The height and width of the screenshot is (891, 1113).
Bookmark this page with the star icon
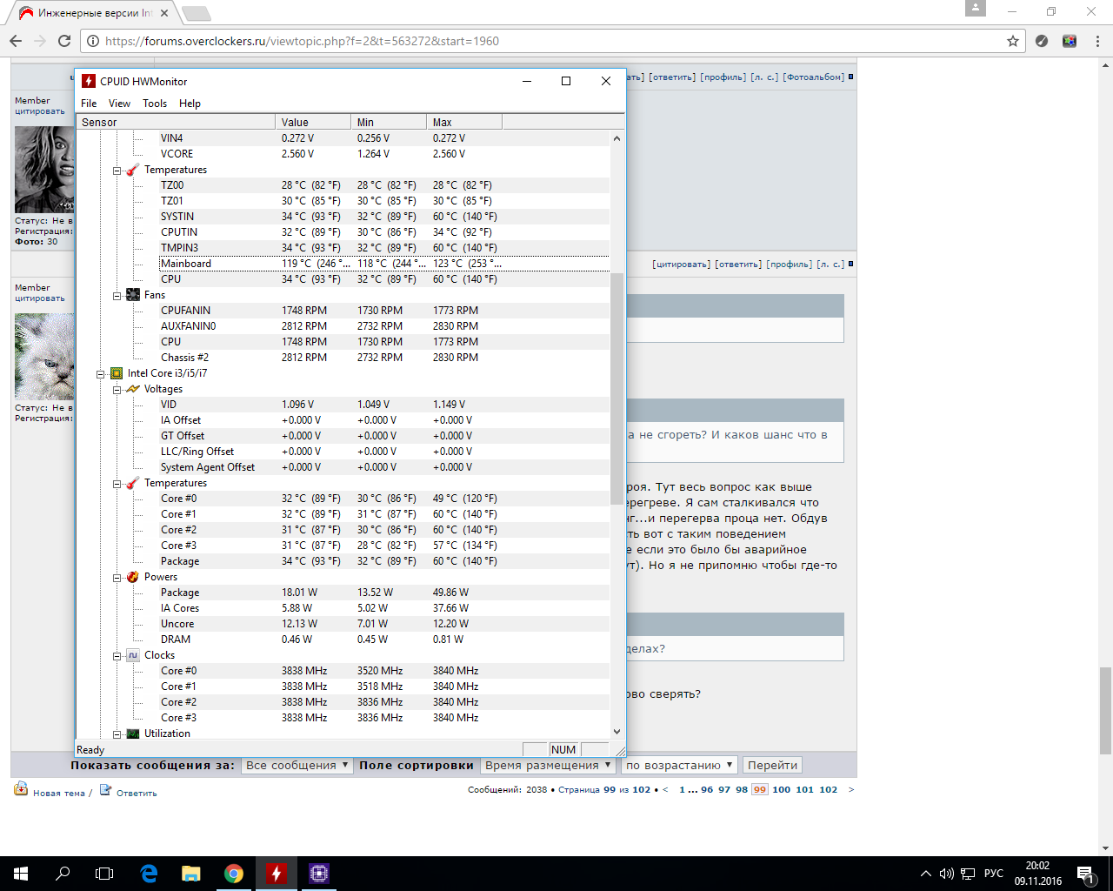tap(1013, 41)
